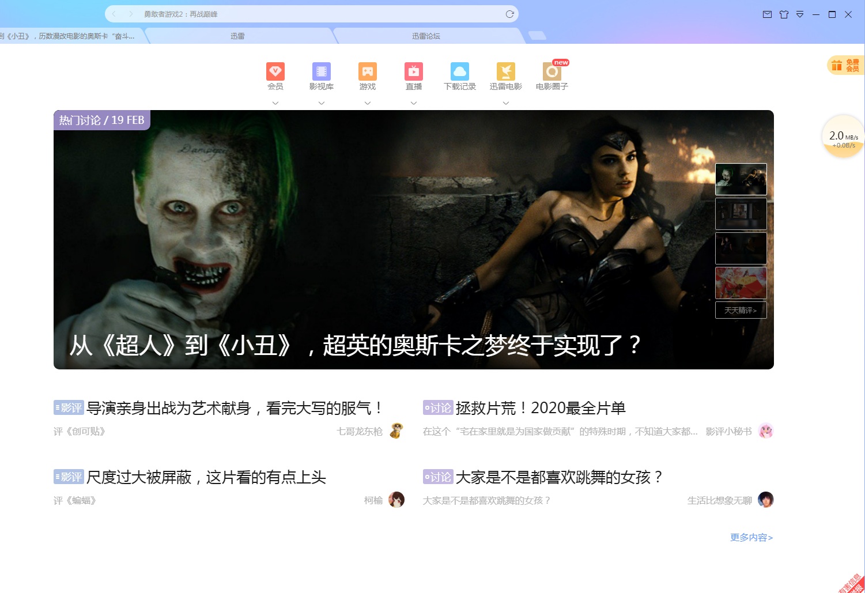Open 更多内容 for more content
Viewport: 865px width, 593px height.
750,537
